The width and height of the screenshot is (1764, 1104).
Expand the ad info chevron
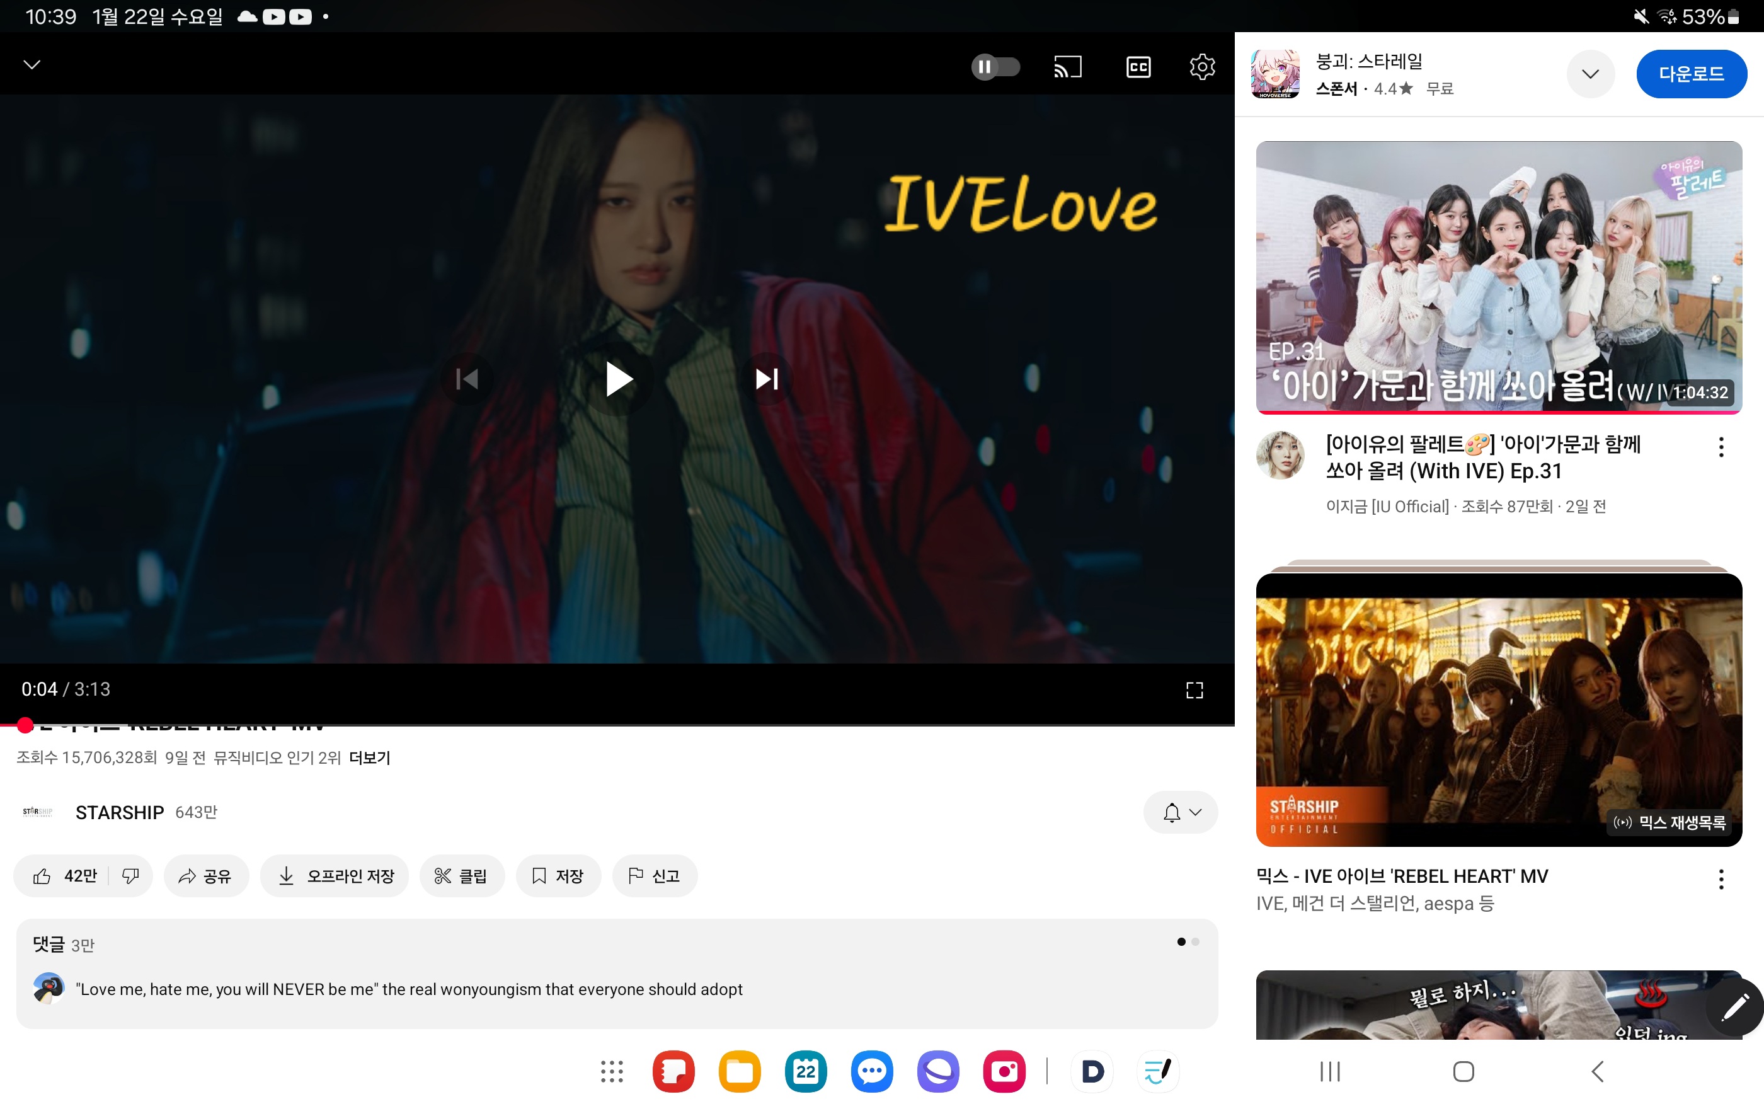1589,74
